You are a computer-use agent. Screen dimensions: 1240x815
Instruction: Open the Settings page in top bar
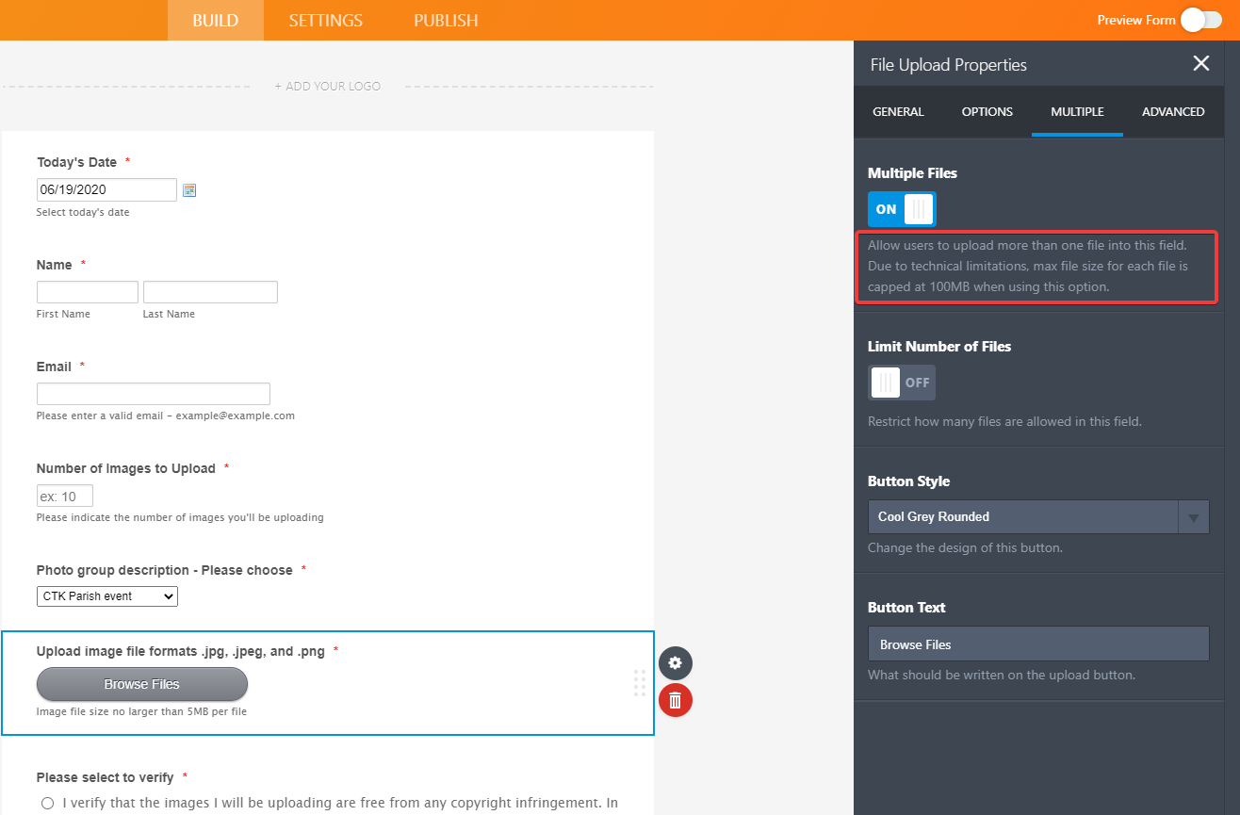pos(325,20)
